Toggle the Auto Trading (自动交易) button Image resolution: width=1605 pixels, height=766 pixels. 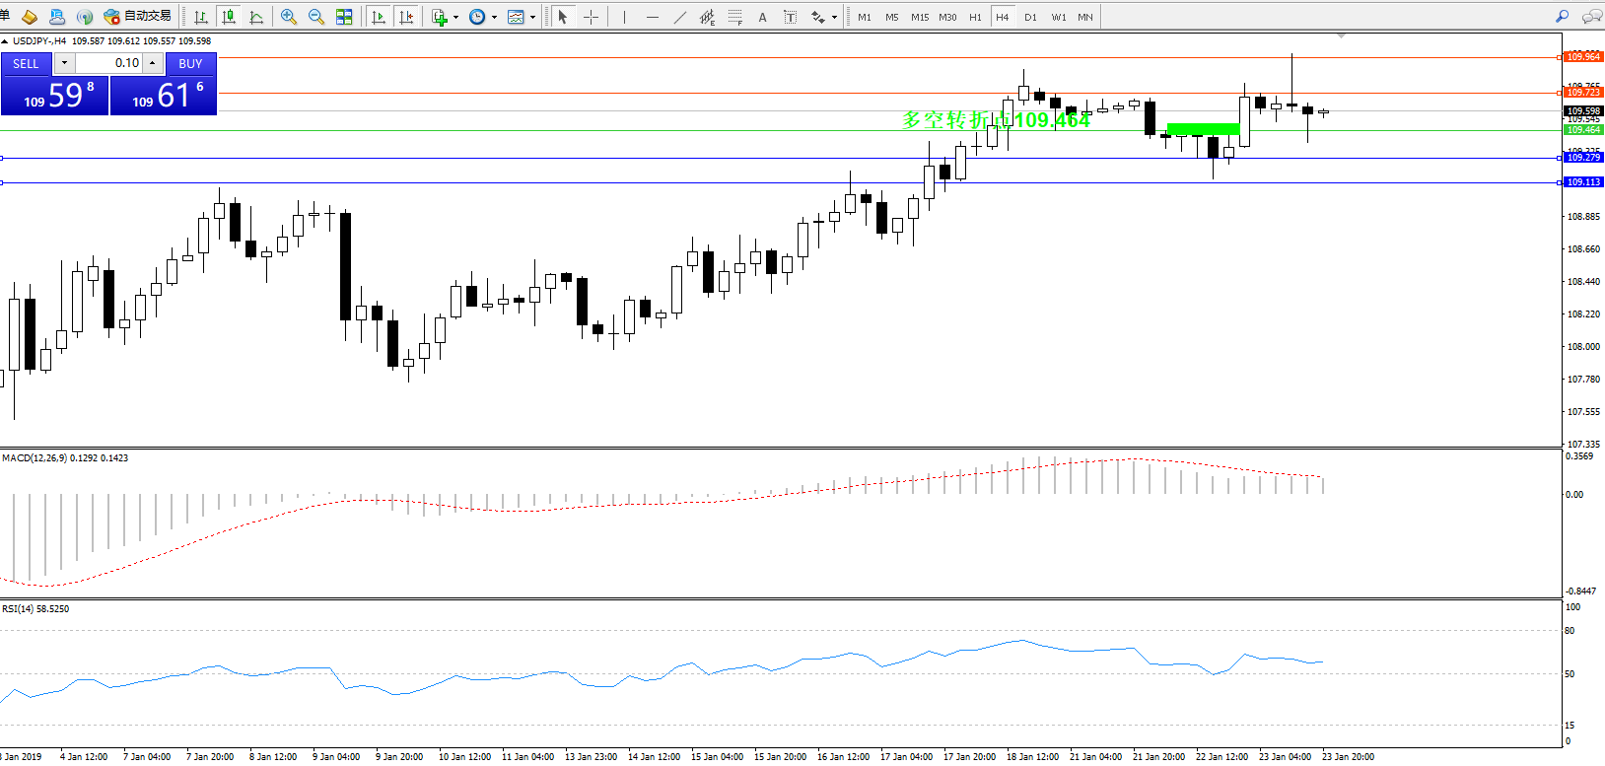(x=138, y=16)
